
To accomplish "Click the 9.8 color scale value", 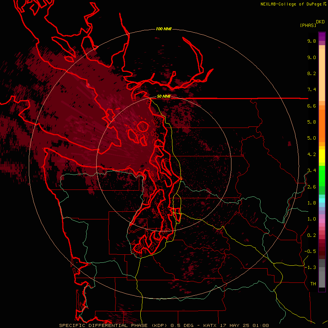I will coord(312,41).
